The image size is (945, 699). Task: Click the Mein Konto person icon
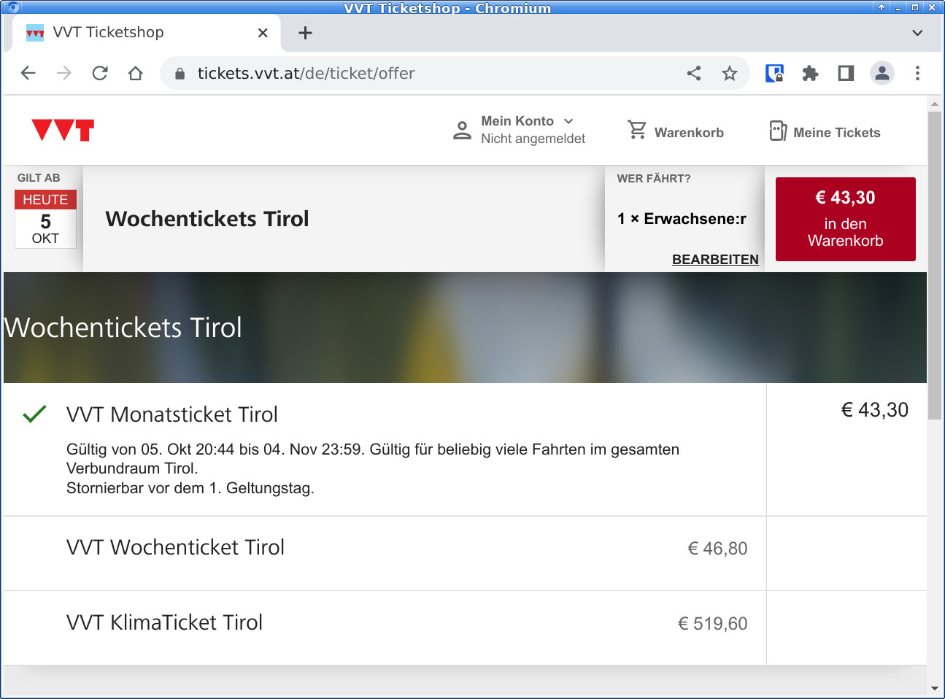(462, 131)
